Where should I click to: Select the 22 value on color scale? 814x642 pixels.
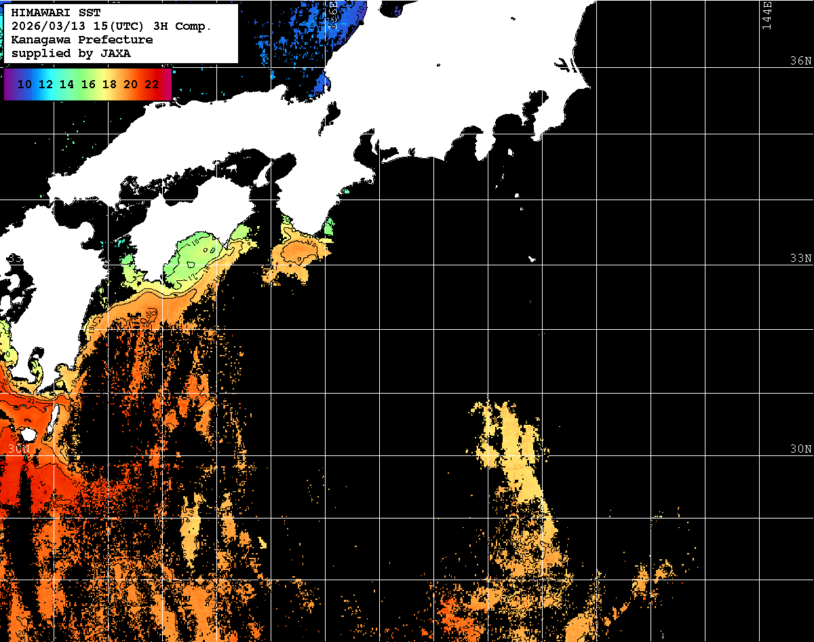pyautogui.click(x=152, y=85)
